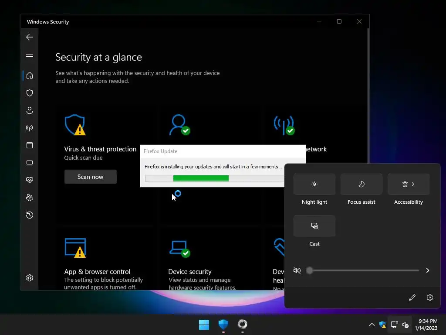Toggle Focus assist in quick settings
This screenshot has width=446, height=335.
click(361, 184)
